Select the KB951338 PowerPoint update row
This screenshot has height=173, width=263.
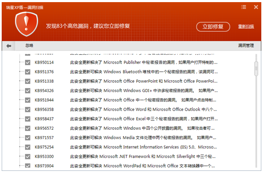point(144,81)
